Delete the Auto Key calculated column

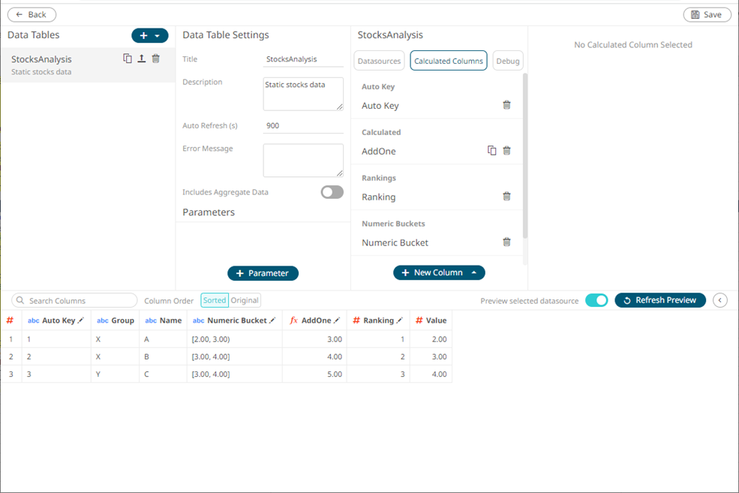click(x=506, y=105)
